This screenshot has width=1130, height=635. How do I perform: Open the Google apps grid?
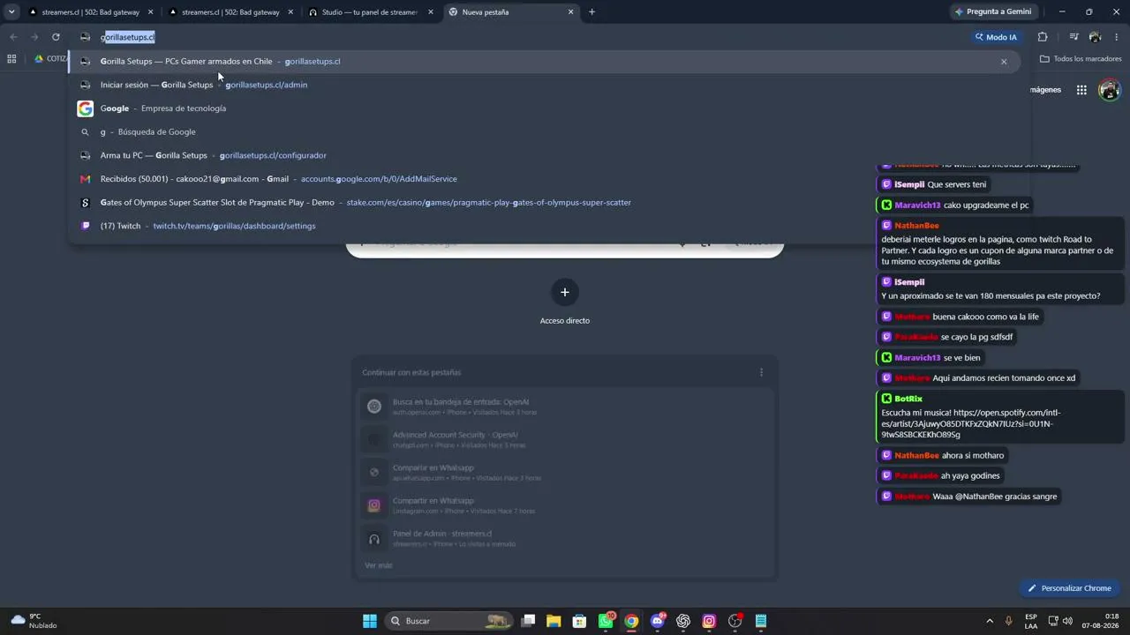coord(1081,90)
